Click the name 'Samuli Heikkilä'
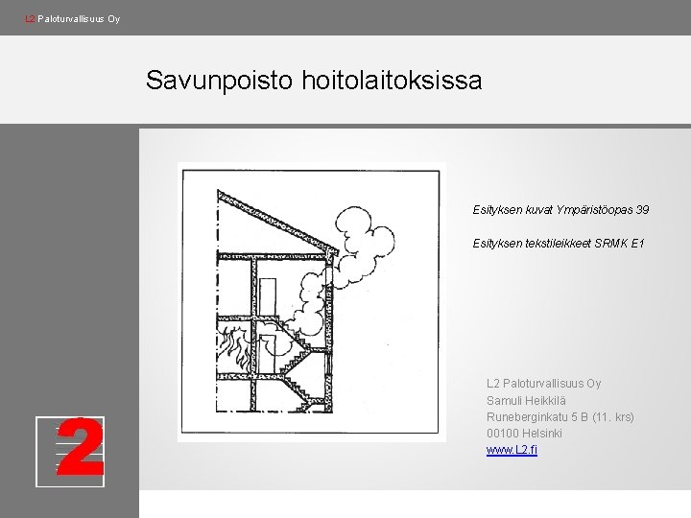Screen dimensions: 691x518 click(x=526, y=400)
